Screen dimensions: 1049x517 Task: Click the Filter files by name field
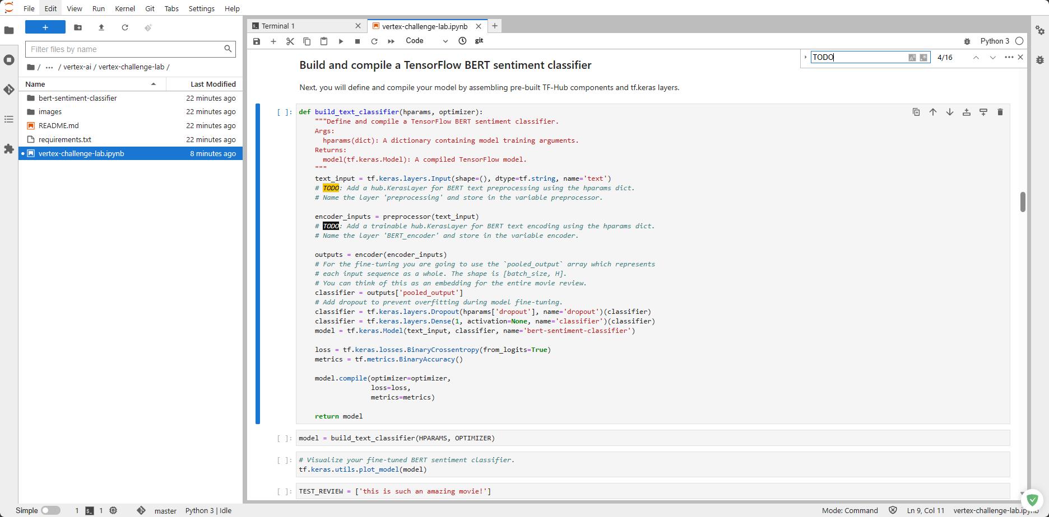point(126,49)
